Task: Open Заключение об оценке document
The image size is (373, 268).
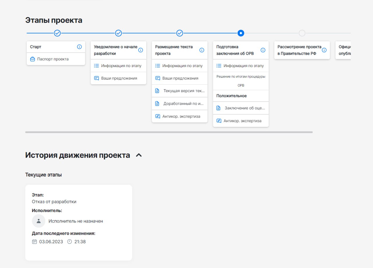Action: 244,108
